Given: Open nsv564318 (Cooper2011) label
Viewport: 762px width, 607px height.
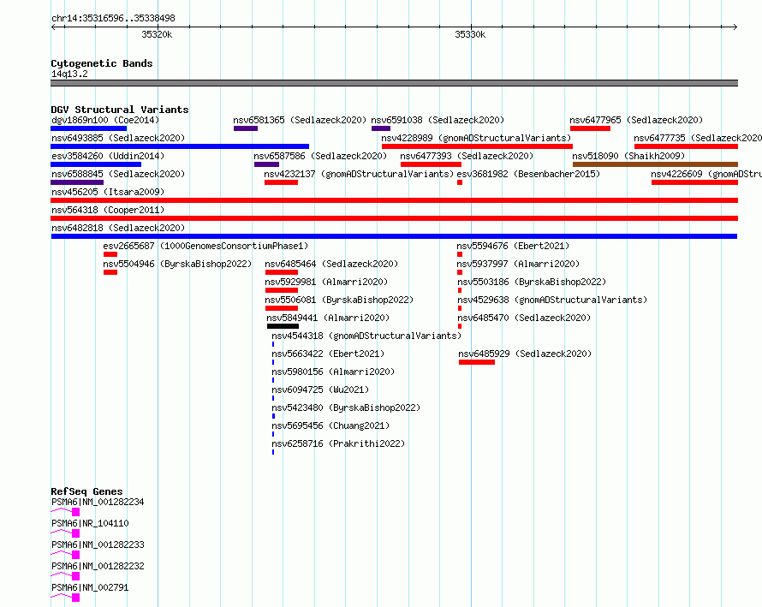Looking at the screenshot, I should coord(108,210).
